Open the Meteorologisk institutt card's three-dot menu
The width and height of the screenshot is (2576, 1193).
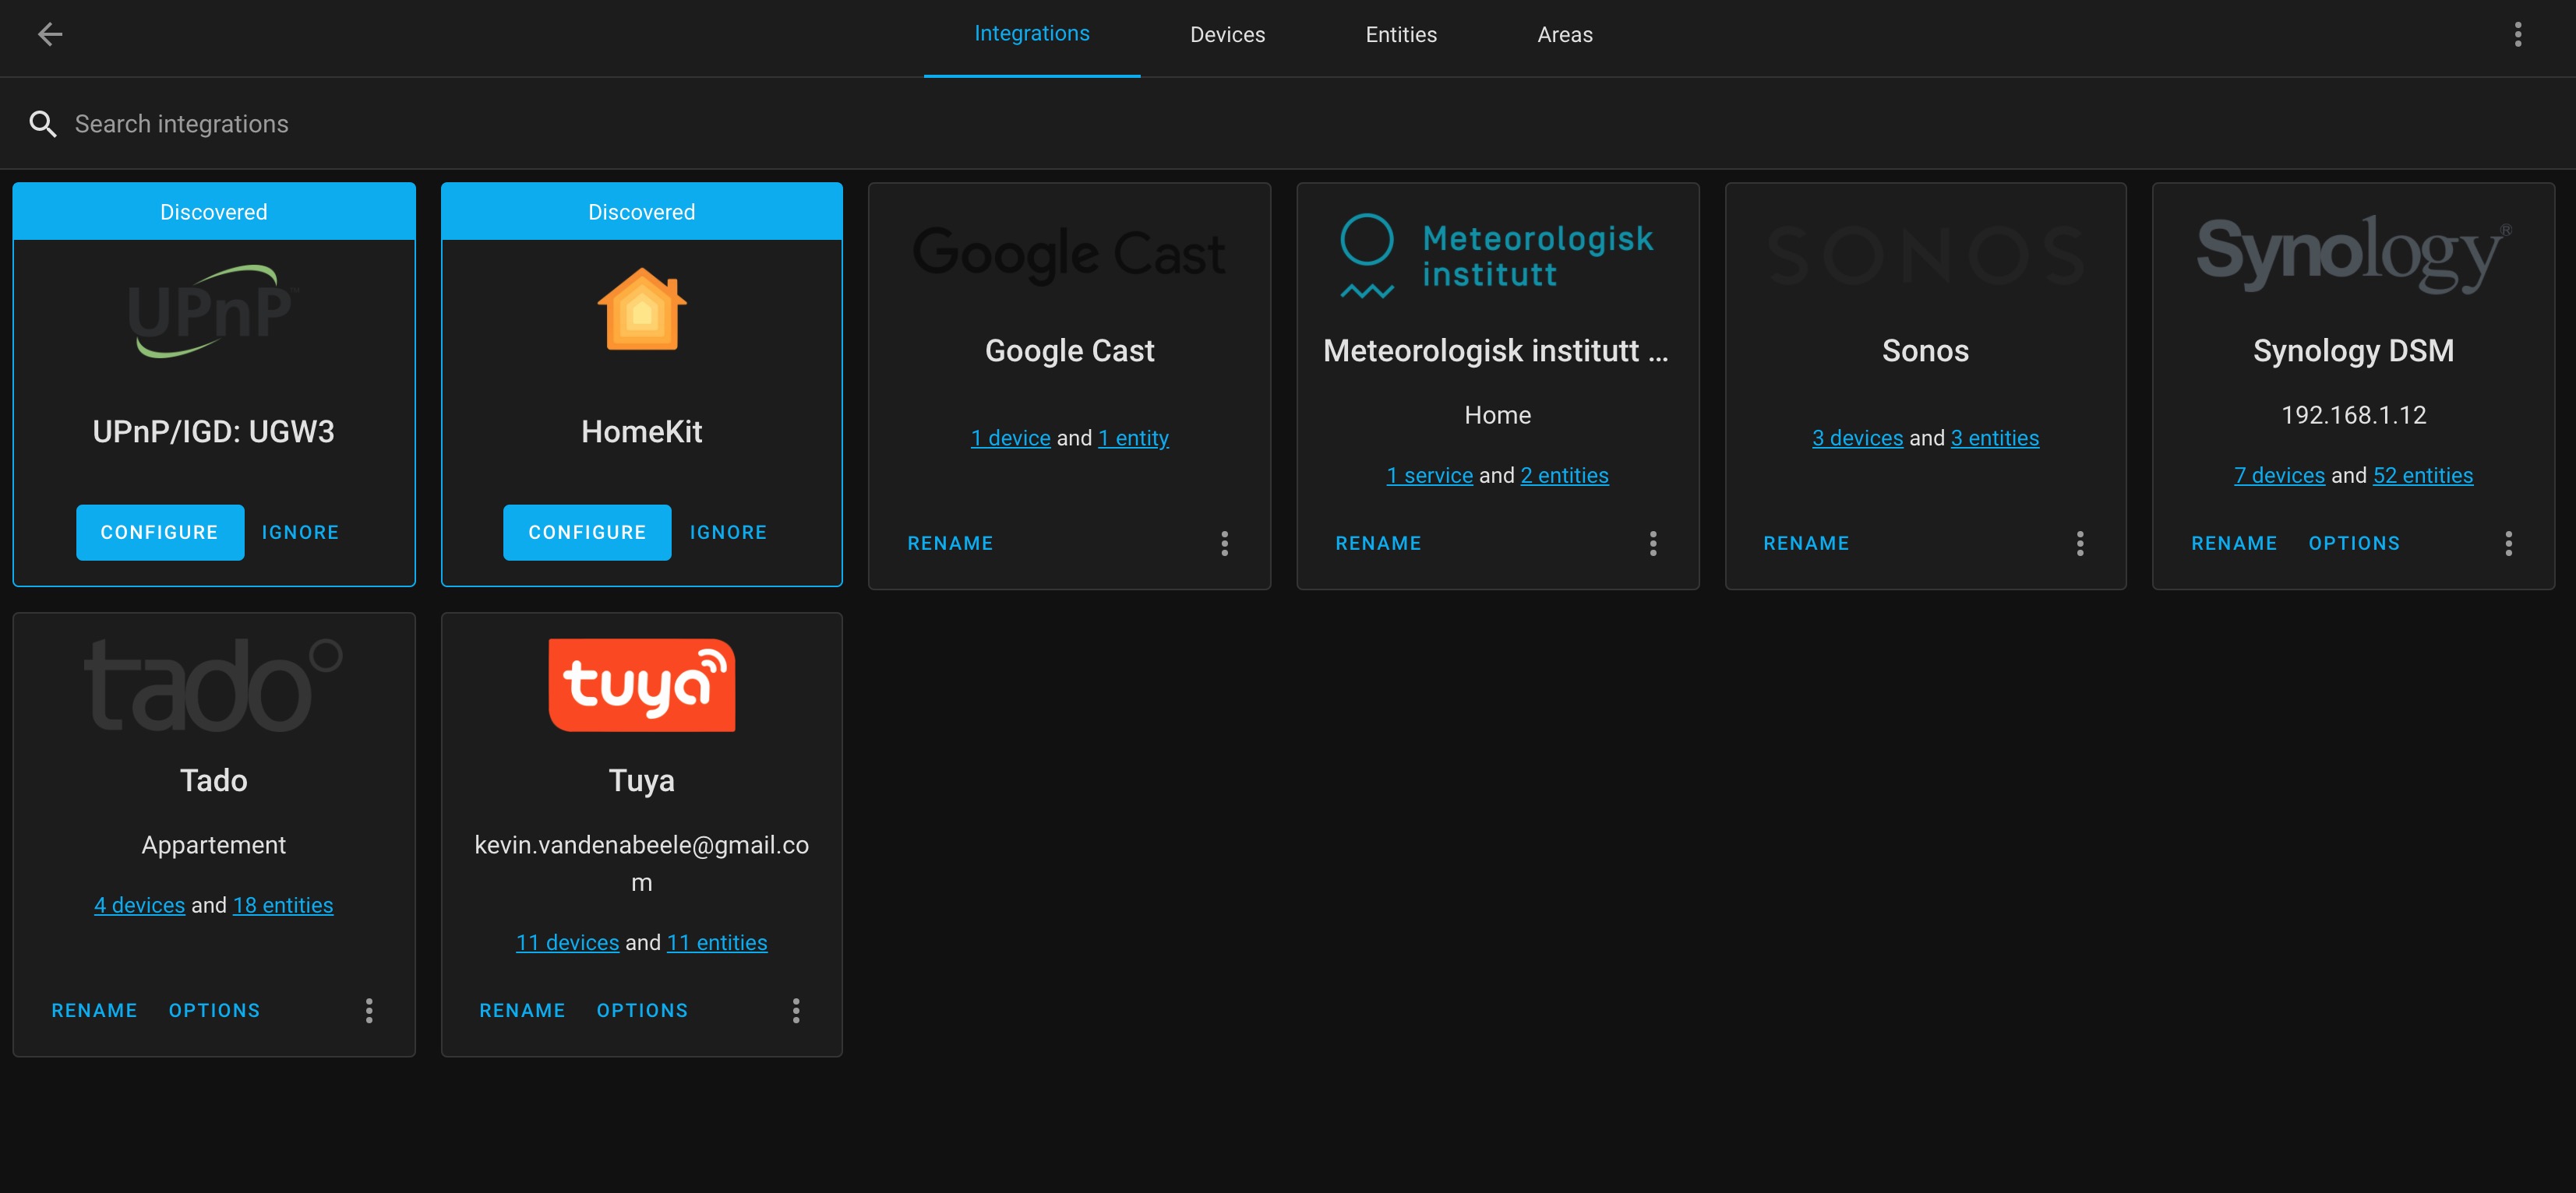[x=1653, y=544]
